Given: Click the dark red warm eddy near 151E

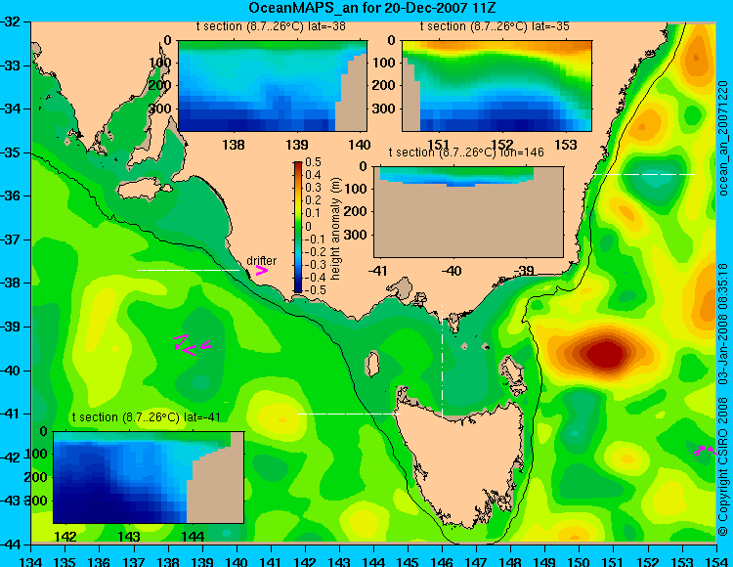Looking at the screenshot, I should click(x=606, y=353).
